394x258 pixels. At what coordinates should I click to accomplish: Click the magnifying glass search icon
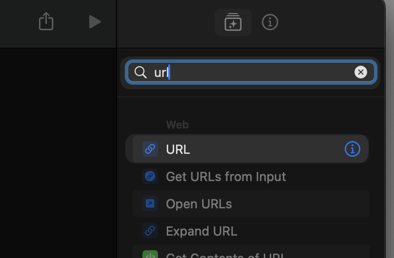140,73
